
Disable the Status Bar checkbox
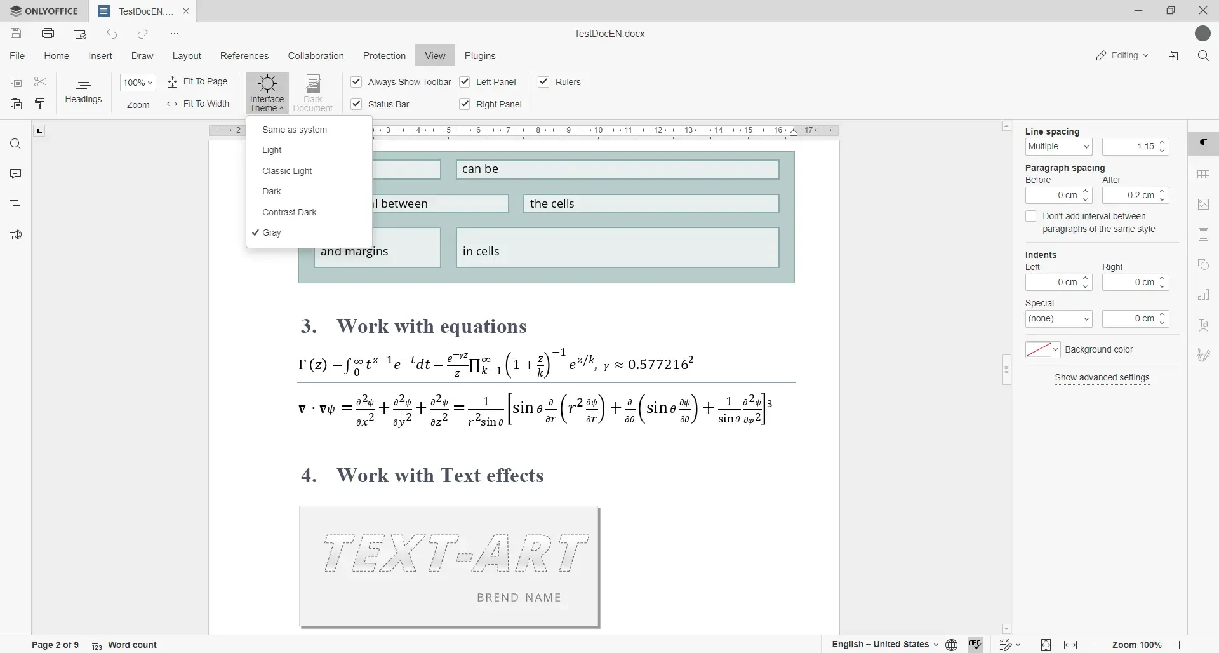coord(356,104)
